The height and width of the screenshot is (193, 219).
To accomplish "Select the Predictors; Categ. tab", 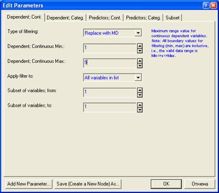I will point(143,17).
